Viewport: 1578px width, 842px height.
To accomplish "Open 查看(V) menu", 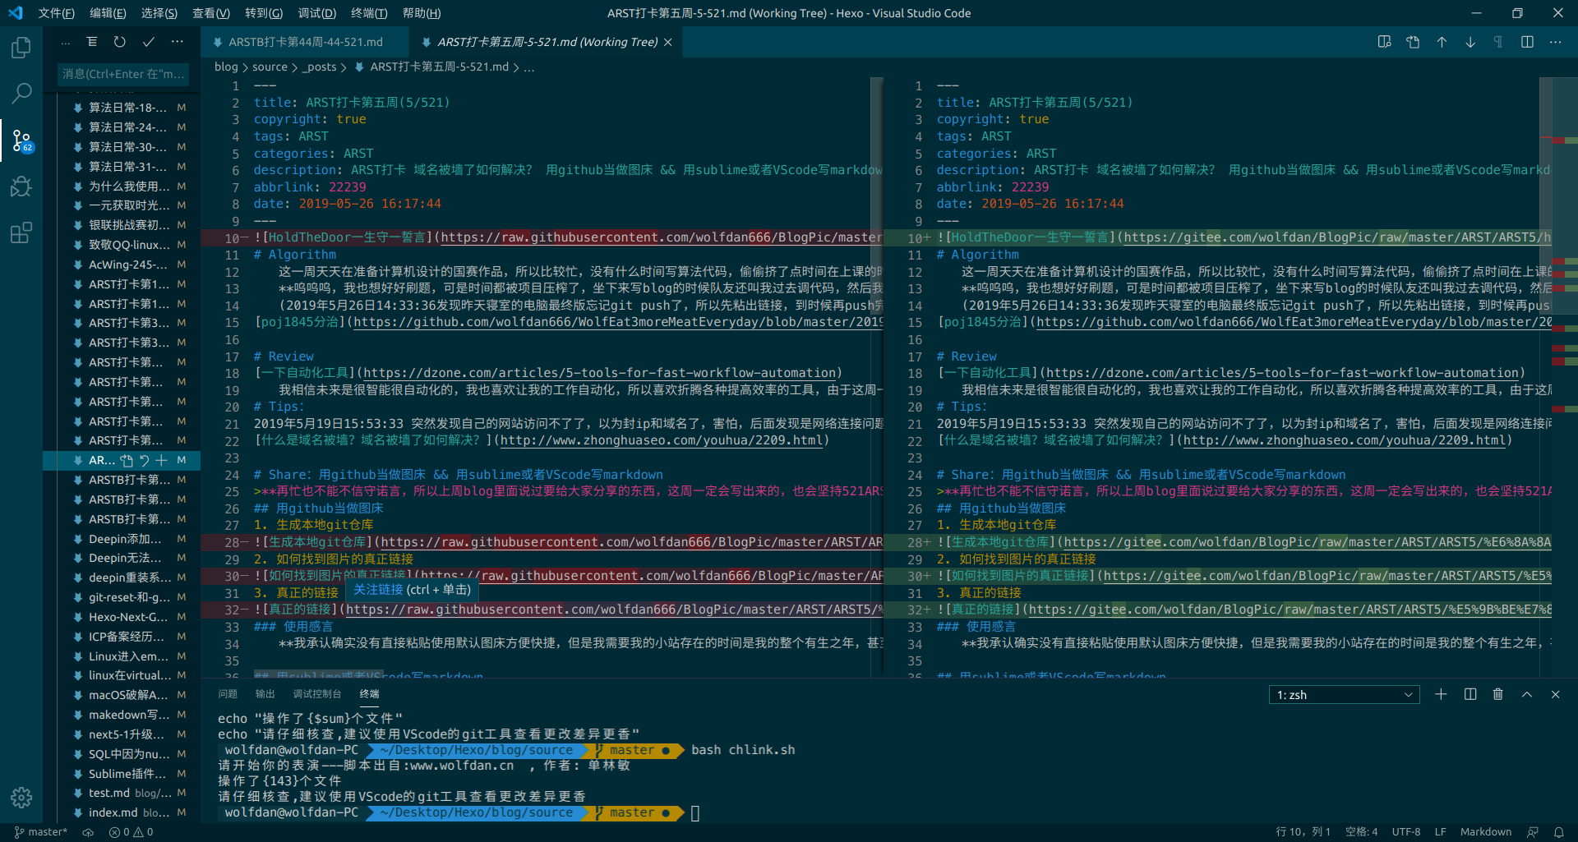I will 210,13.
